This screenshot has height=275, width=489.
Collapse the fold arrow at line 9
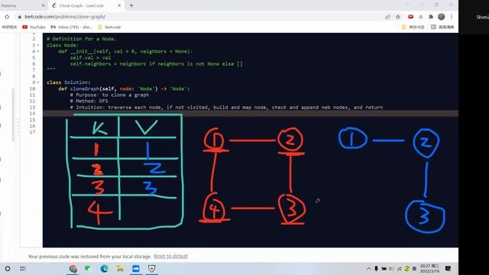click(x=38, y=82)
